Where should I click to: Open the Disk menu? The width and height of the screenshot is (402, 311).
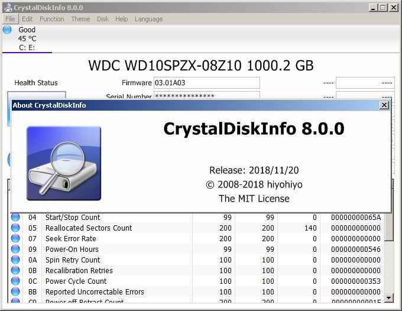(x=102, y=19)
